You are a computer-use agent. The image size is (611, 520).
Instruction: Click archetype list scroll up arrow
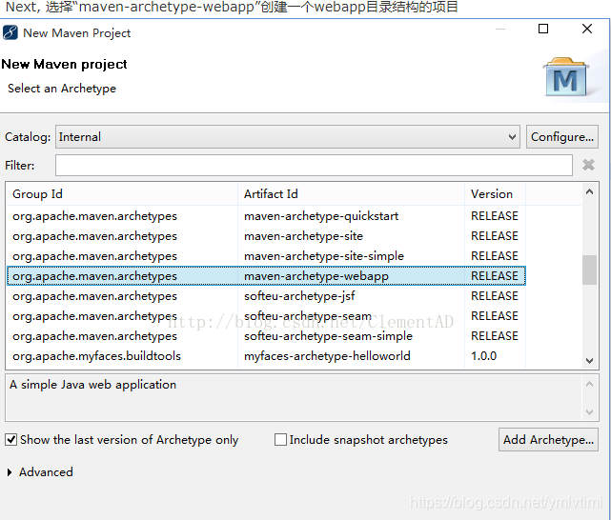[590, 191]
